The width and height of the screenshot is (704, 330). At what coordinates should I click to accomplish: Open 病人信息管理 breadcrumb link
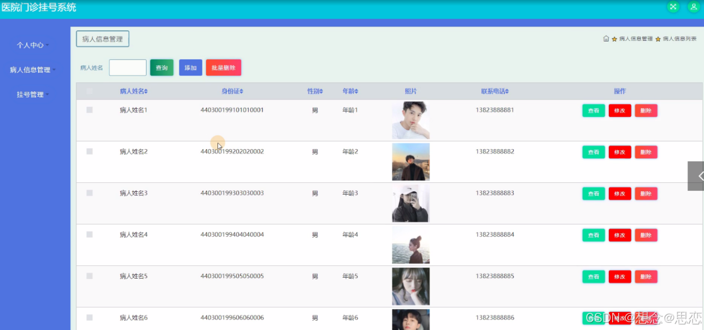[x=636, y=39]
